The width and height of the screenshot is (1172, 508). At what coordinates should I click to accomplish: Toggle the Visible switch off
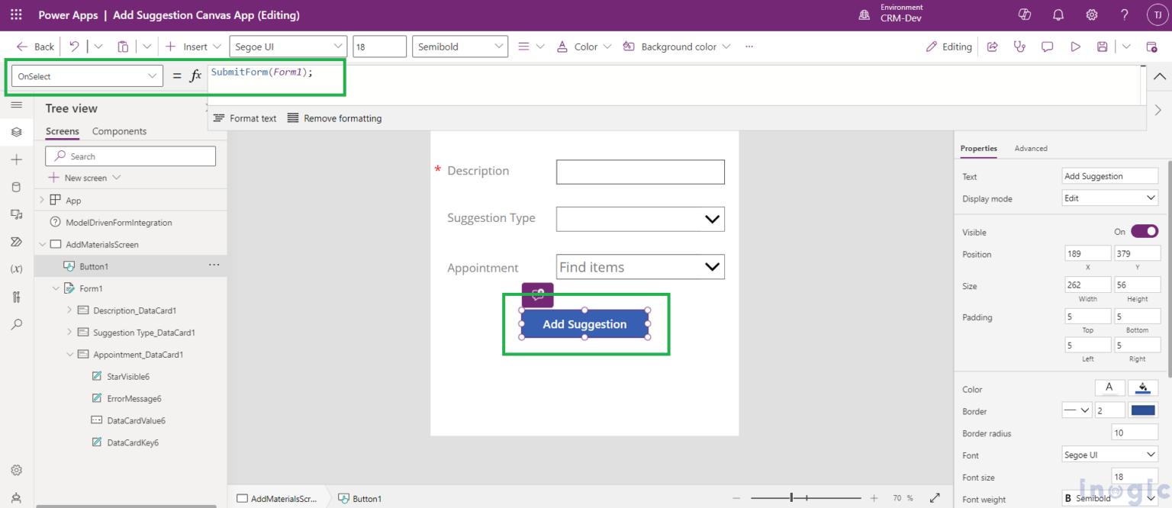point(1145,231)
